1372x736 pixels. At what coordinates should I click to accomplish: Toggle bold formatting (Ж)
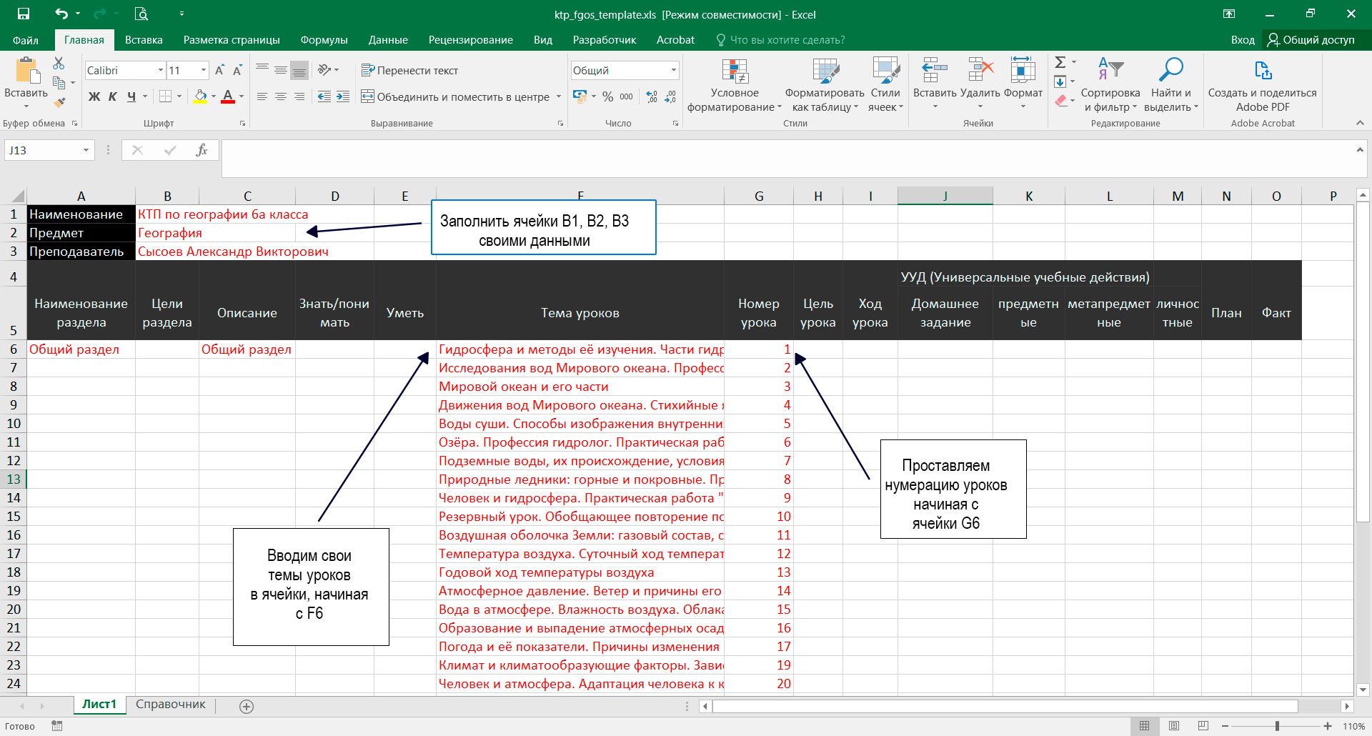coord(94,96)
